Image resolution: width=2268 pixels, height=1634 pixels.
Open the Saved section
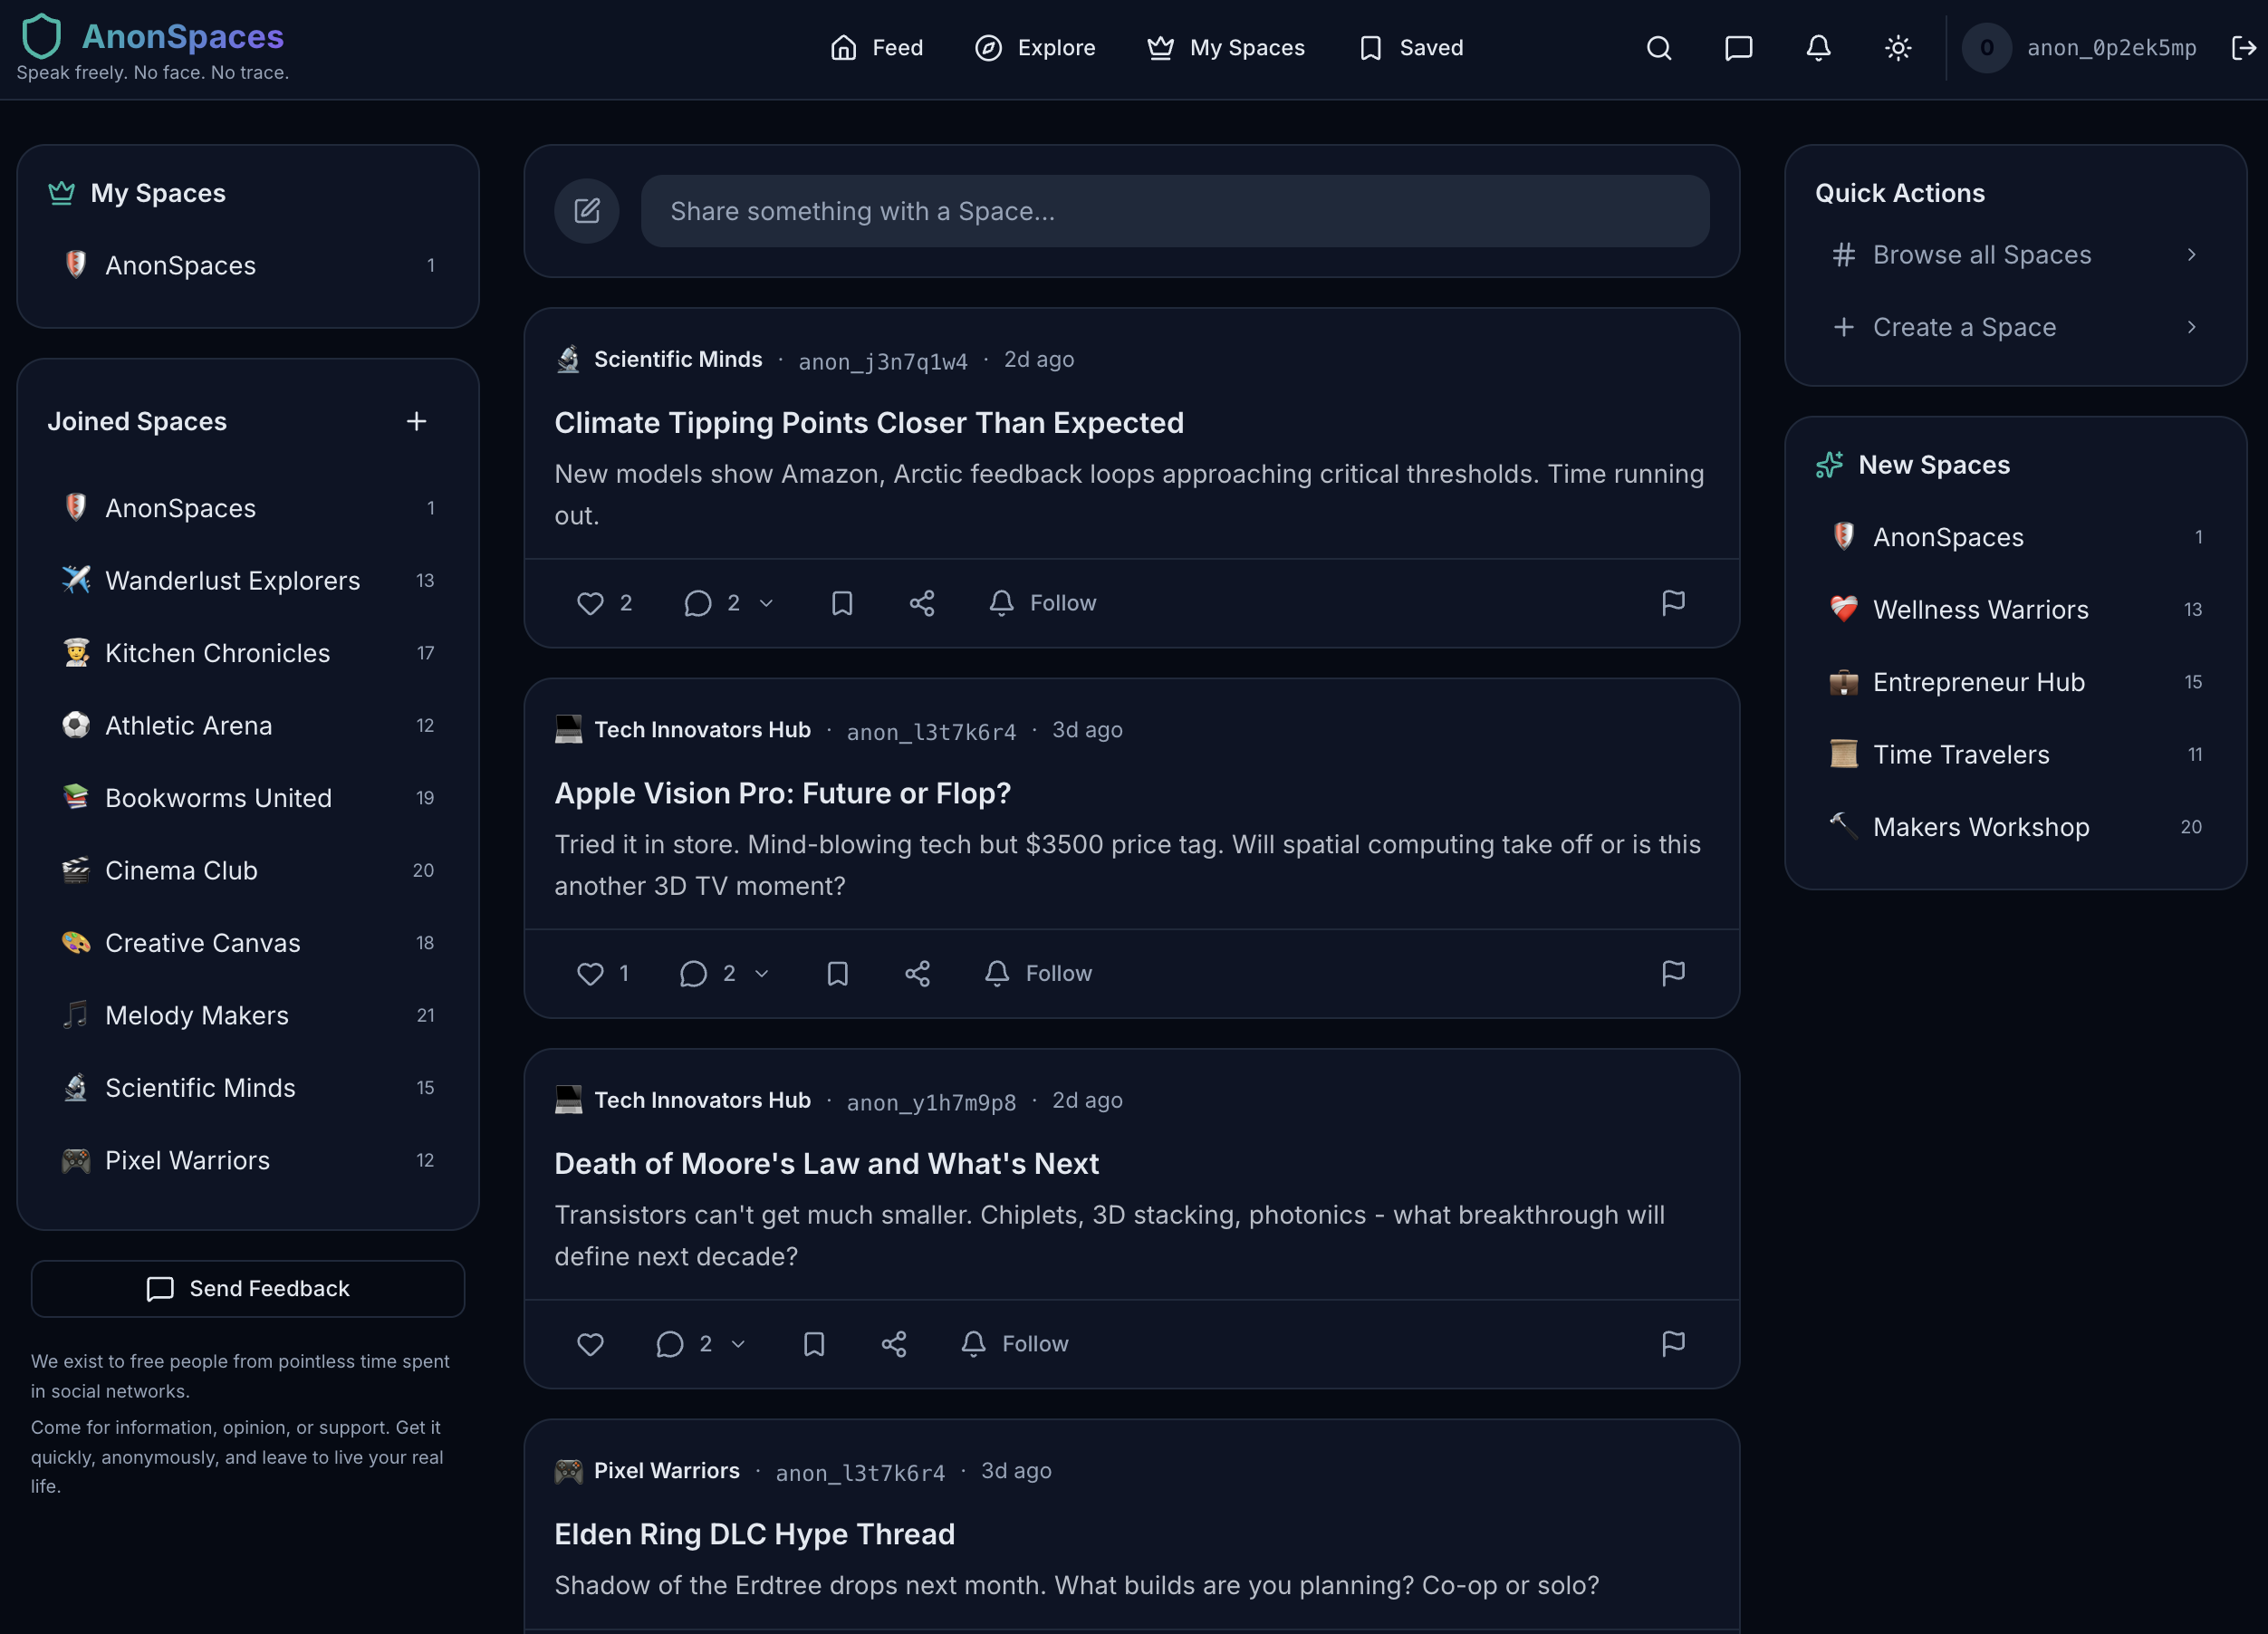tap(1410, 47)
